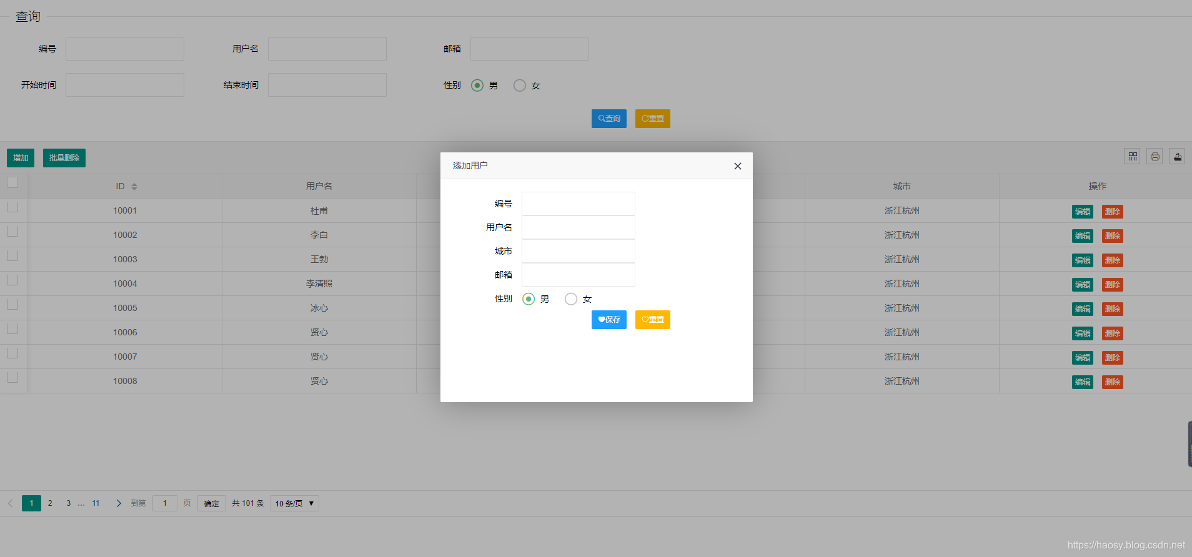Focus the 用户名 field in the query form
Image resolution: width=1192 pixels, height=557 pixels.
pos(327,49)
